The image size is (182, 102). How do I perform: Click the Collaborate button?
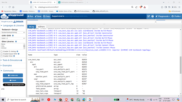(x=13, y=75)
